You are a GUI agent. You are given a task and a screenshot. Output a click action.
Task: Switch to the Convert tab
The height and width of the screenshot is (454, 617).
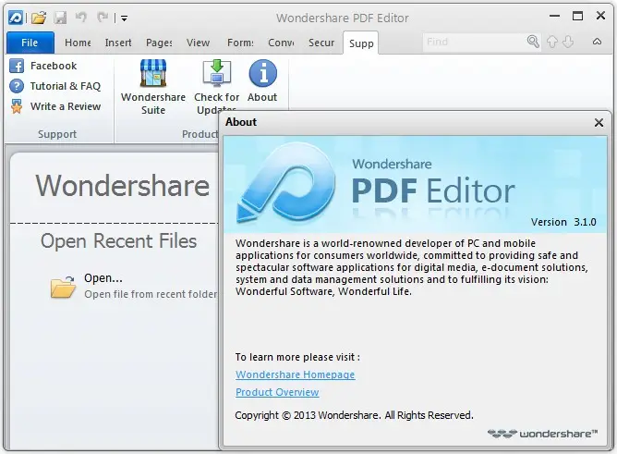[x=281, y=43]
